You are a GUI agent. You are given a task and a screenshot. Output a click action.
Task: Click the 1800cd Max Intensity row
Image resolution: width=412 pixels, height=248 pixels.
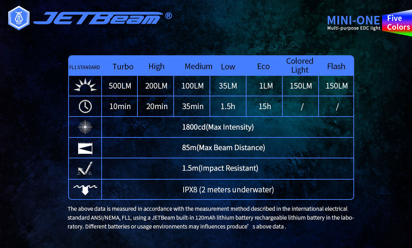(x=218, y=127)
